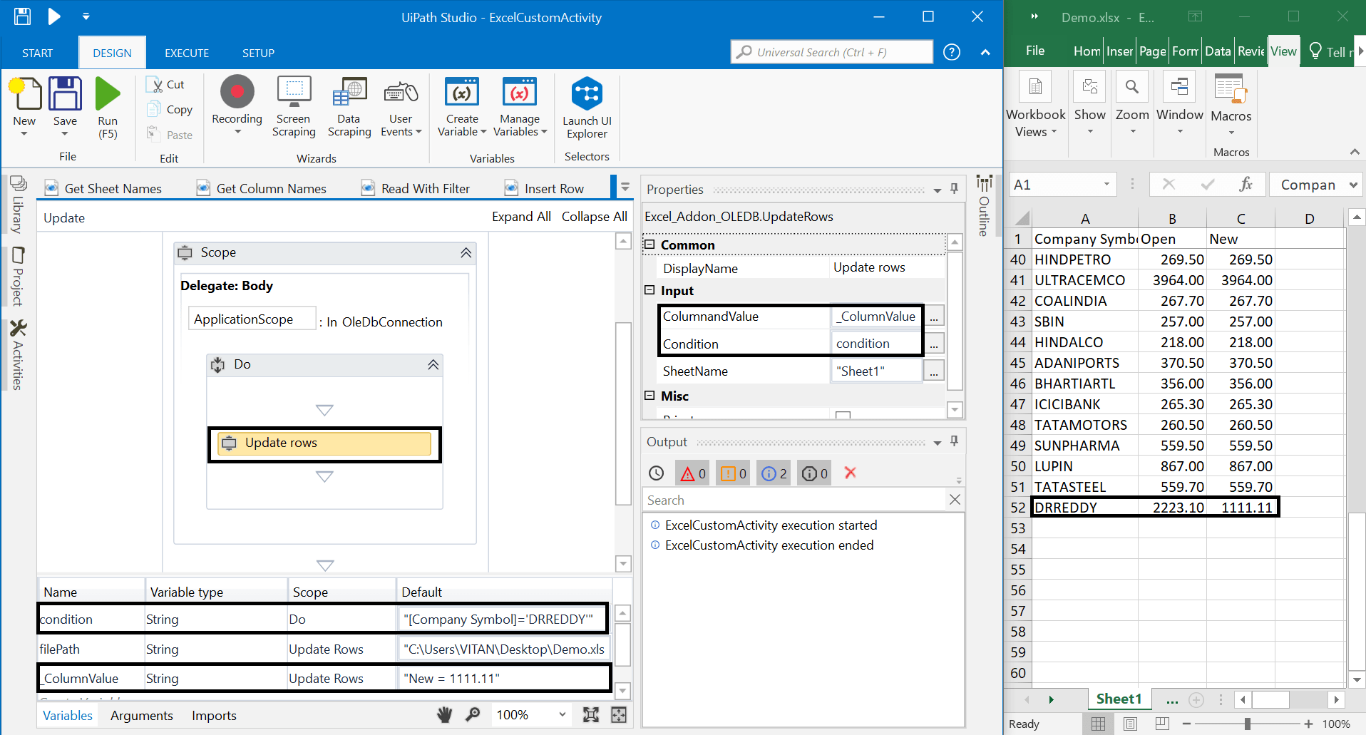1366x735 pixels.
Task: Run the workflow with Run (F5)
Action: tap(108, 107)
